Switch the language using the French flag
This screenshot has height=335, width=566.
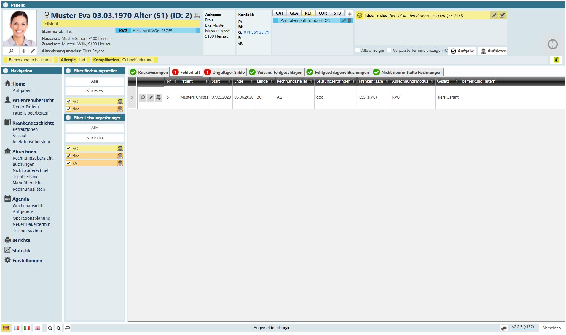(16, 328)
